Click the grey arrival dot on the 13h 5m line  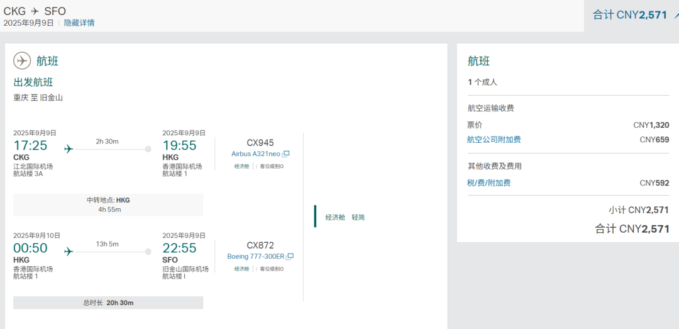tap(148, 252)
